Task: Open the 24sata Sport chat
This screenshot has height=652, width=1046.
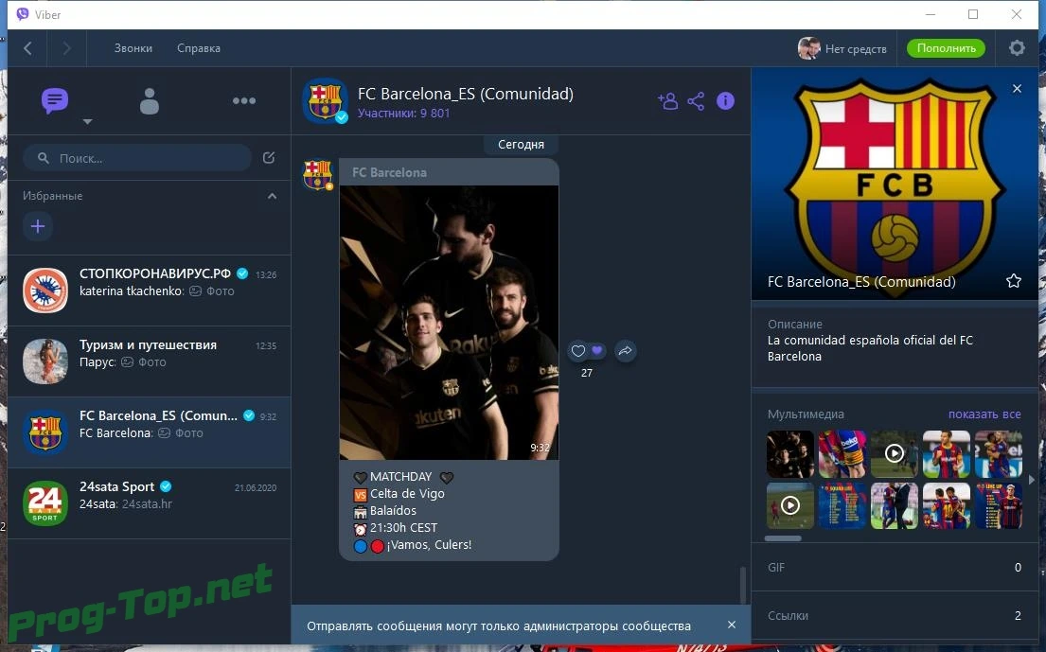Action: 150,503
